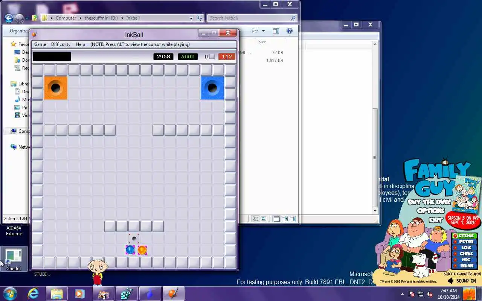Open the Difficulty menu in InkBall

coord(61,44)
